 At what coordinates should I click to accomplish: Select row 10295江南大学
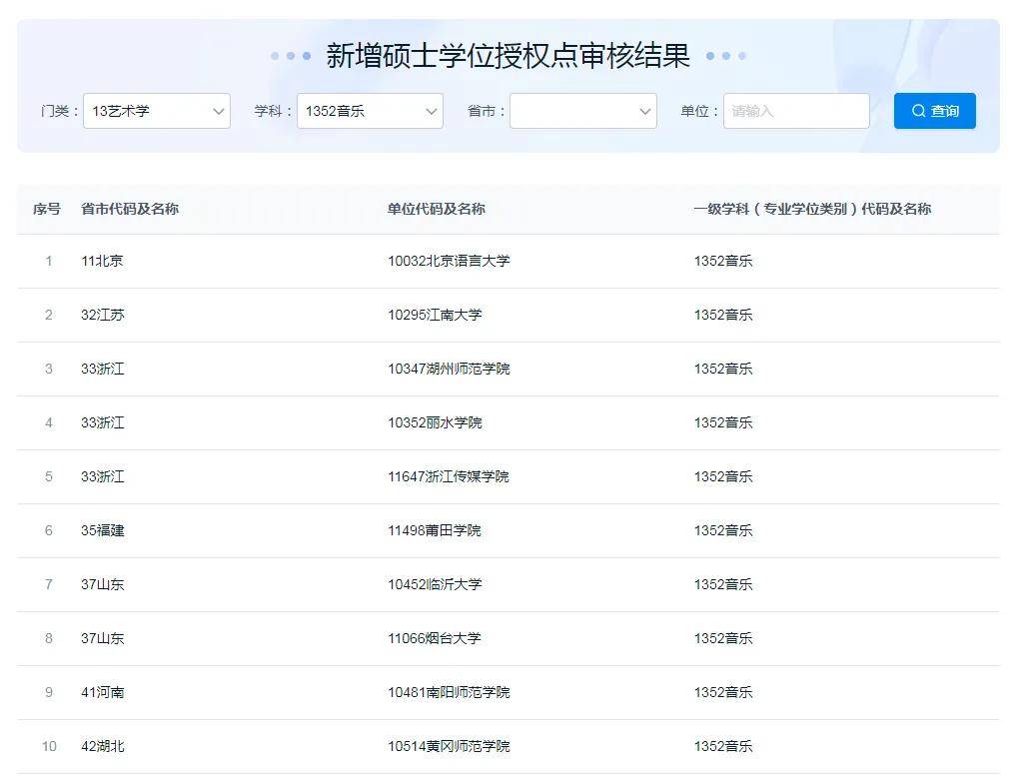509,315
